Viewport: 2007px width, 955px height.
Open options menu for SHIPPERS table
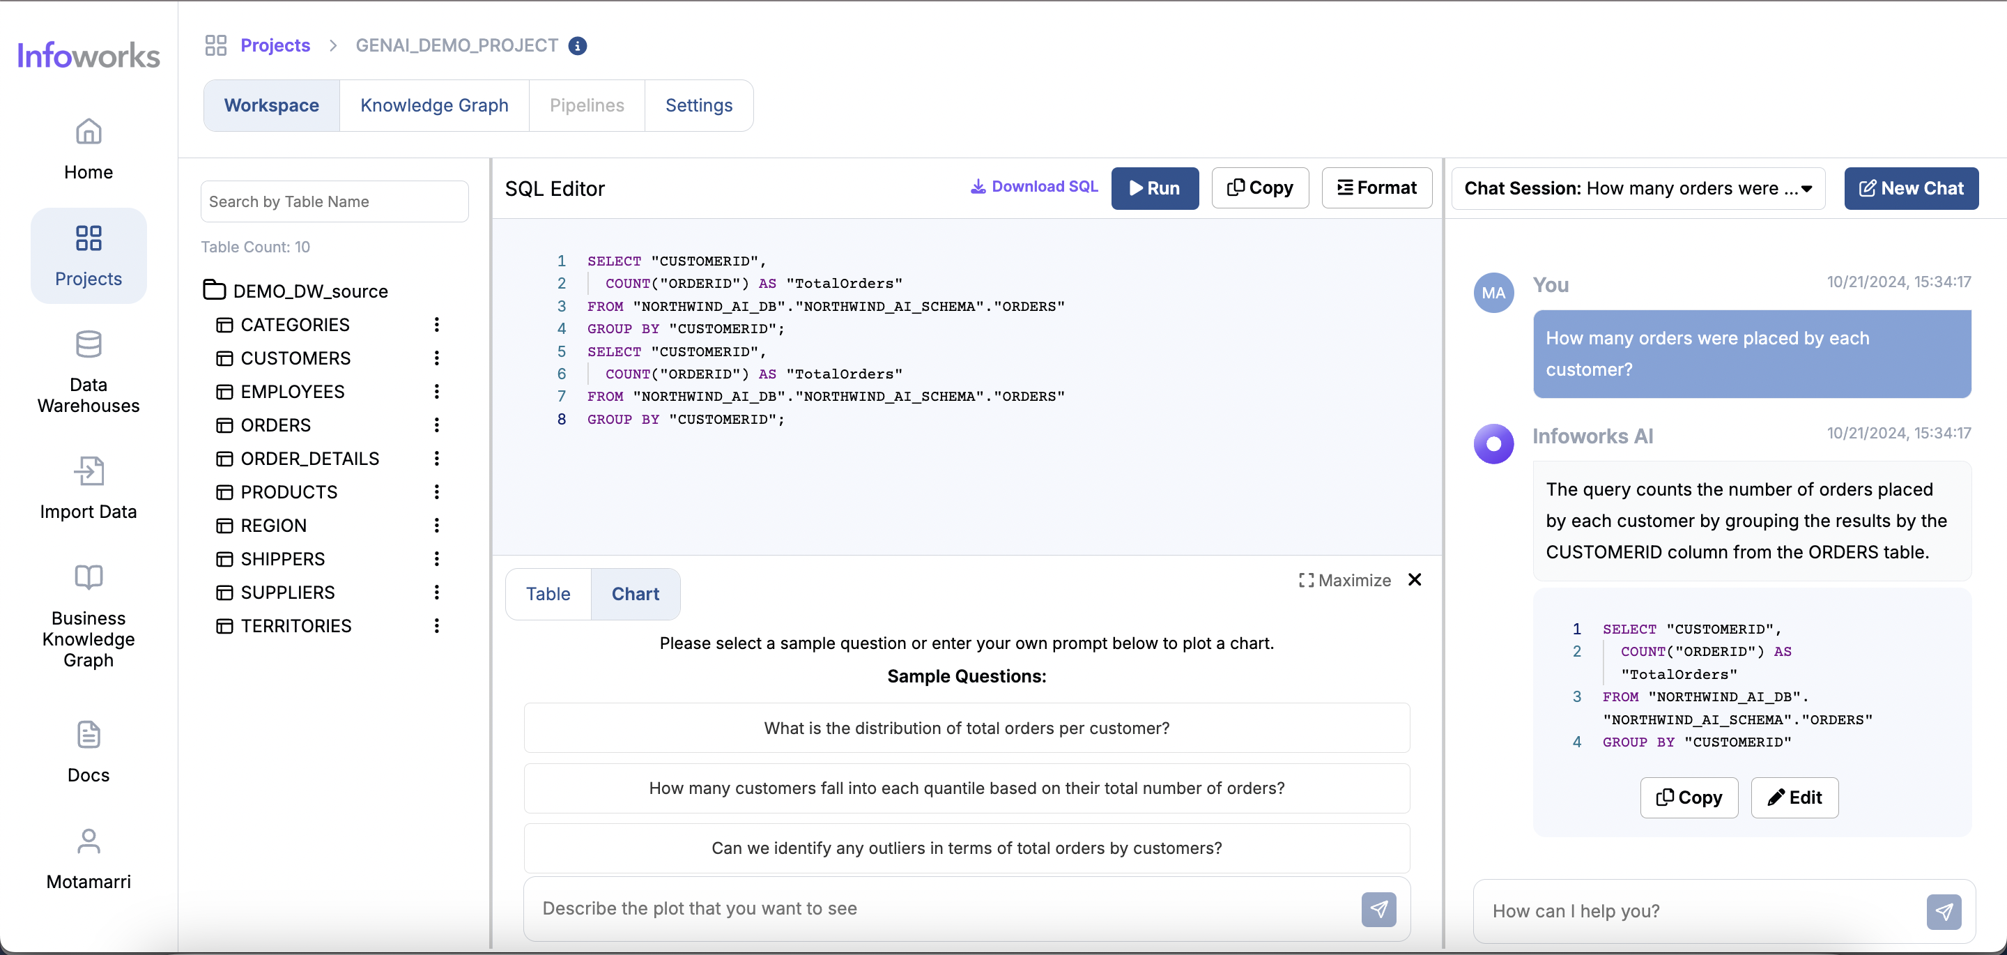tap(436, 559)
